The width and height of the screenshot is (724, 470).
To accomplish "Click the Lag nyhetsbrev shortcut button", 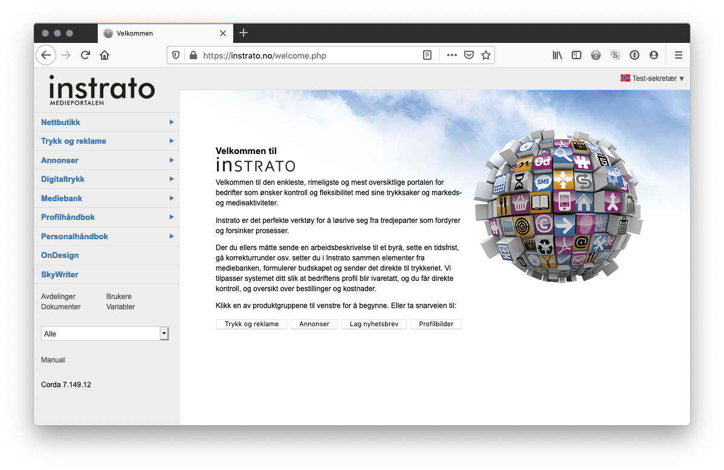I will coord(374,324).
